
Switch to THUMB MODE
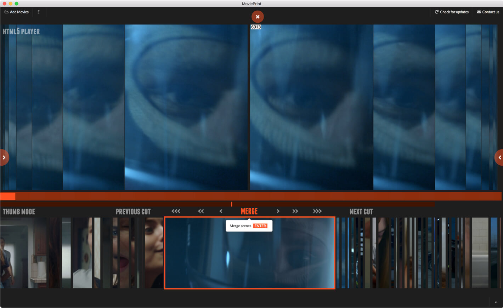[x=19, y=212]
